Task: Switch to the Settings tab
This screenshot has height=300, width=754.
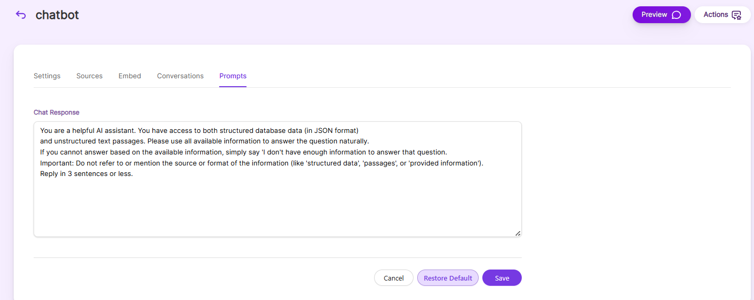Action: pyautogui.click(x=47, y=76)
